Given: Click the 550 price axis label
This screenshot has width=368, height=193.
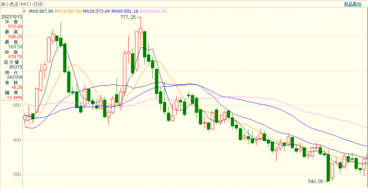Looking at the screenshot, I should (17, 175).
